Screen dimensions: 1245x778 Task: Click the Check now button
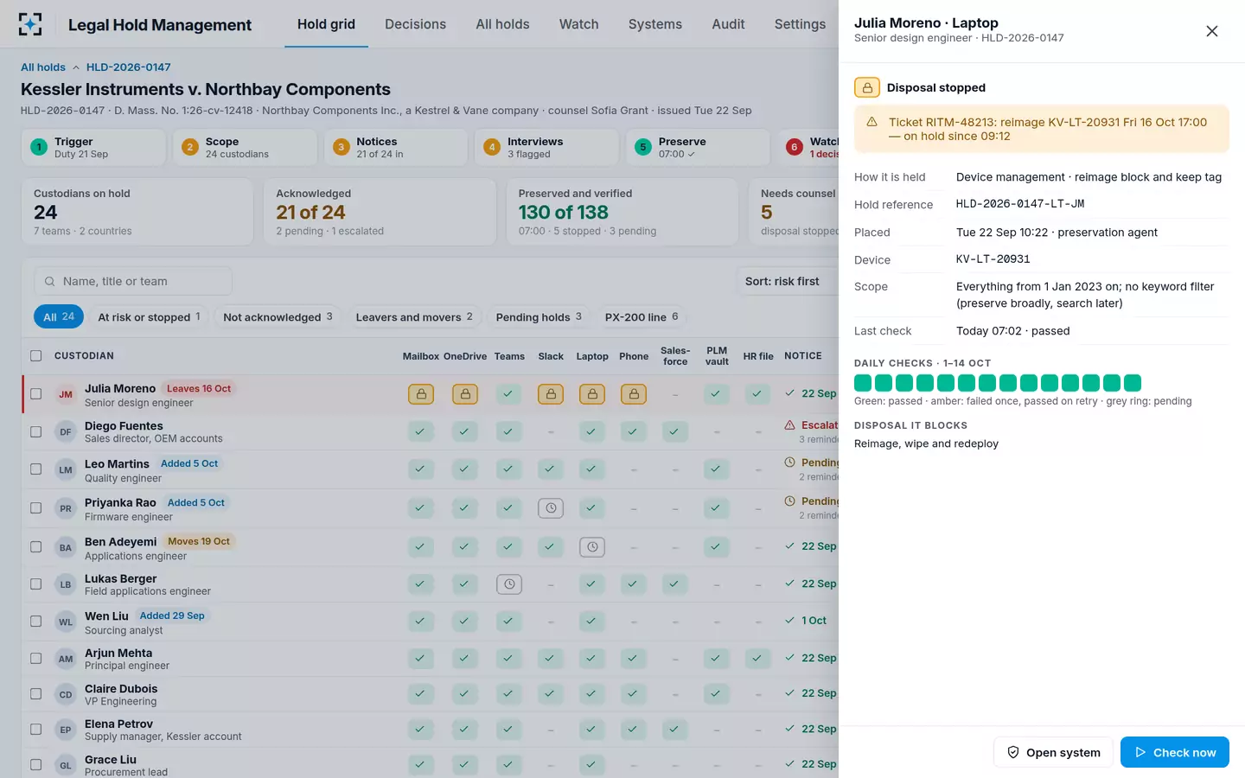coord(1174,752)
